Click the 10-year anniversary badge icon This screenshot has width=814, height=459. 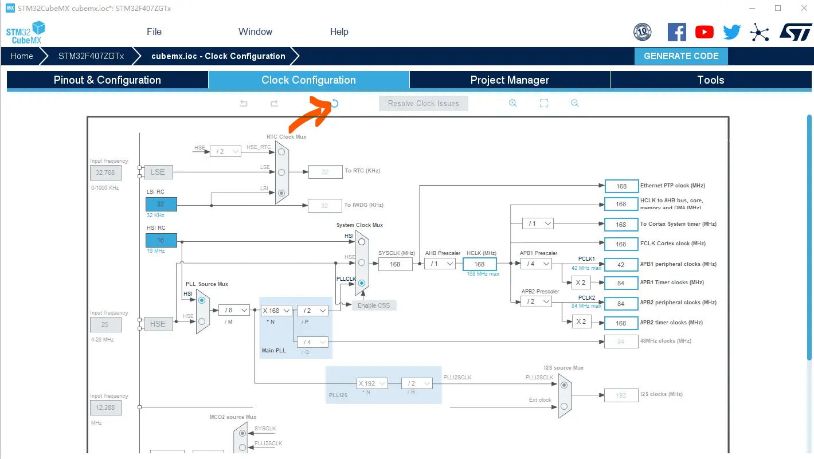click(643, 32)
